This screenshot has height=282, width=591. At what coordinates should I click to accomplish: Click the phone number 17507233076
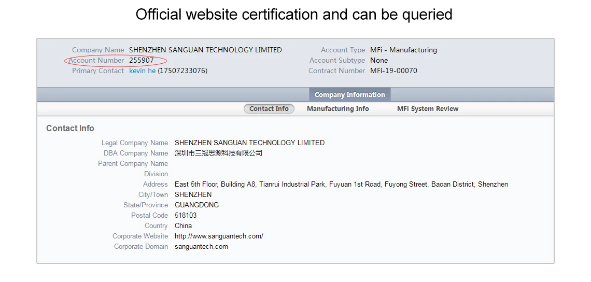pos(182,71)
